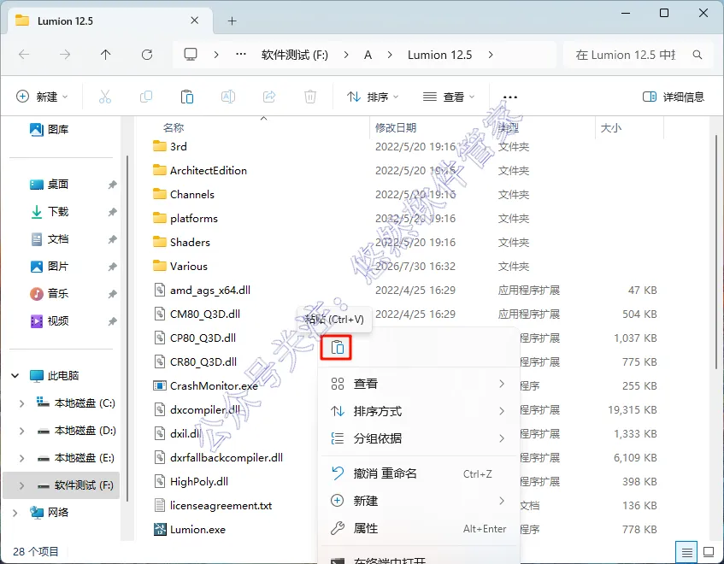Select the HighPoly.dll file
Screen dimensions: 724x564
click(x=191, y=481)
